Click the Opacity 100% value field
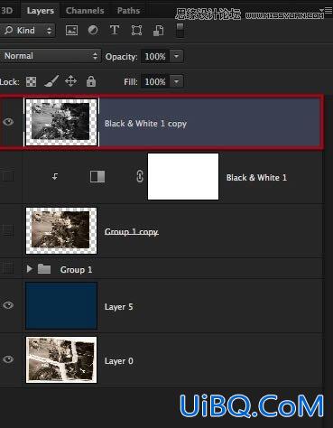 [x=155, y=56]
